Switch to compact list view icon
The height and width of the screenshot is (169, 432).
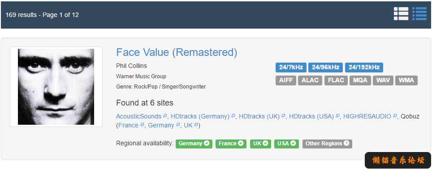coord(419,14)
